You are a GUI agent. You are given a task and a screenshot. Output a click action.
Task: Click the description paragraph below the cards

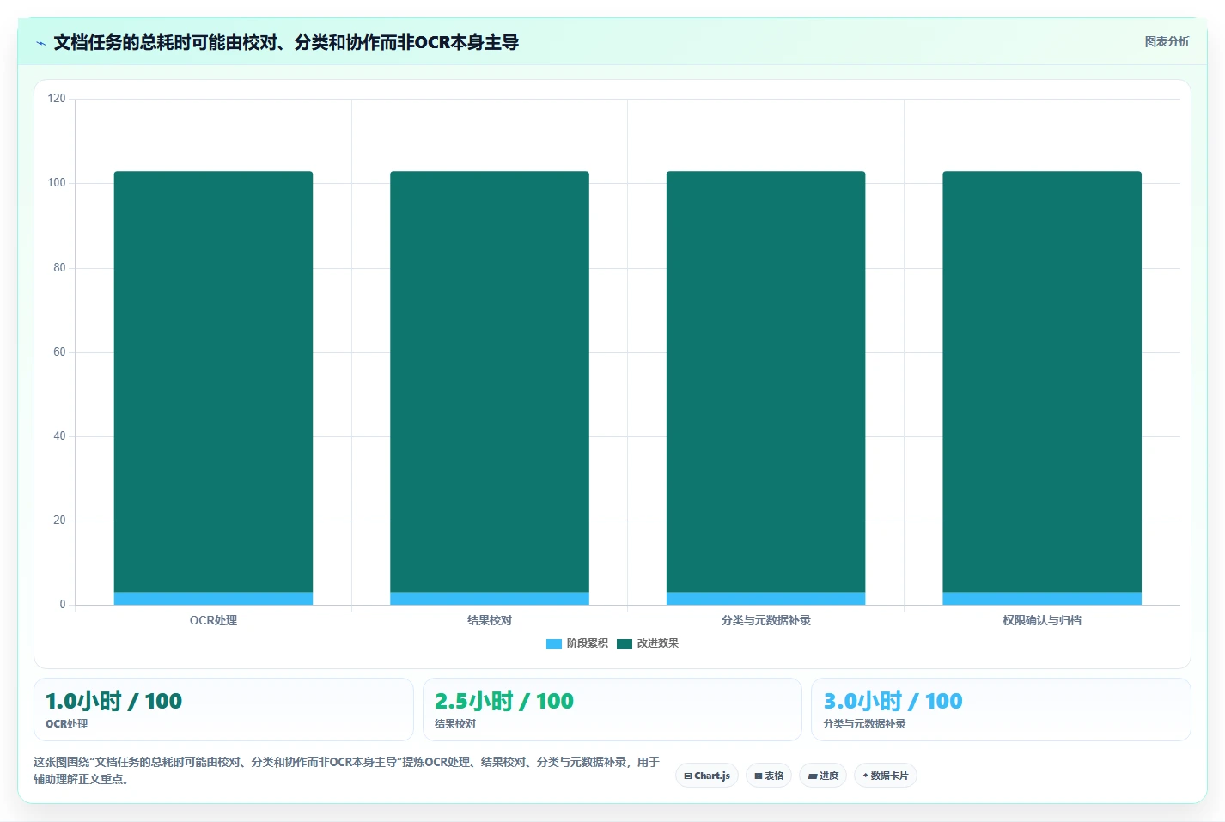pos(347,770)
